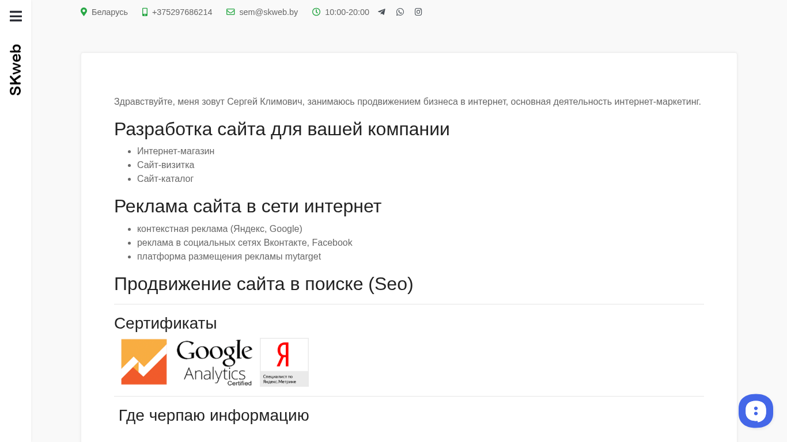Call phone number +375297686214
This screenshot has width=787, height=442.
point(182,12)
